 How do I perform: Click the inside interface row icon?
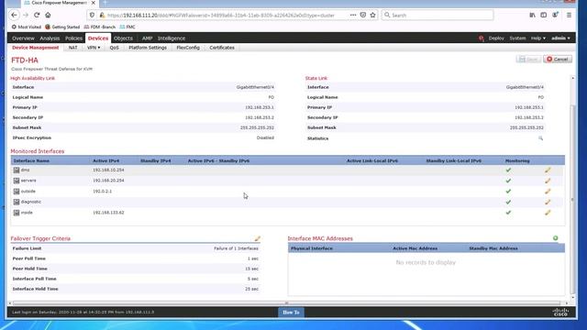[x=17, y=213]
